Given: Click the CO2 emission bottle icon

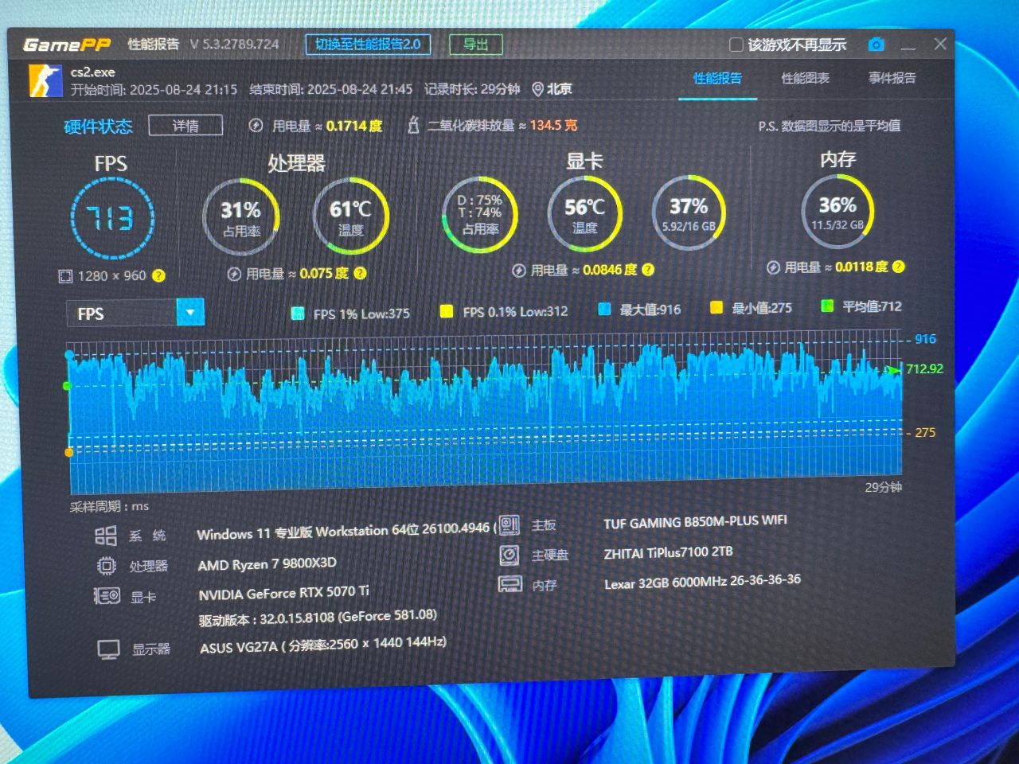Looking at the screenshot, I should pos(412,125).
